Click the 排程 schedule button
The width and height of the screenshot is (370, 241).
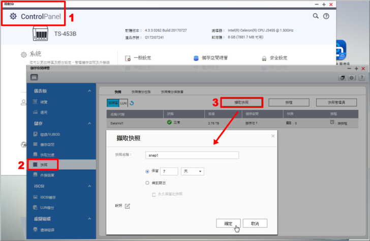pos(289,102)
